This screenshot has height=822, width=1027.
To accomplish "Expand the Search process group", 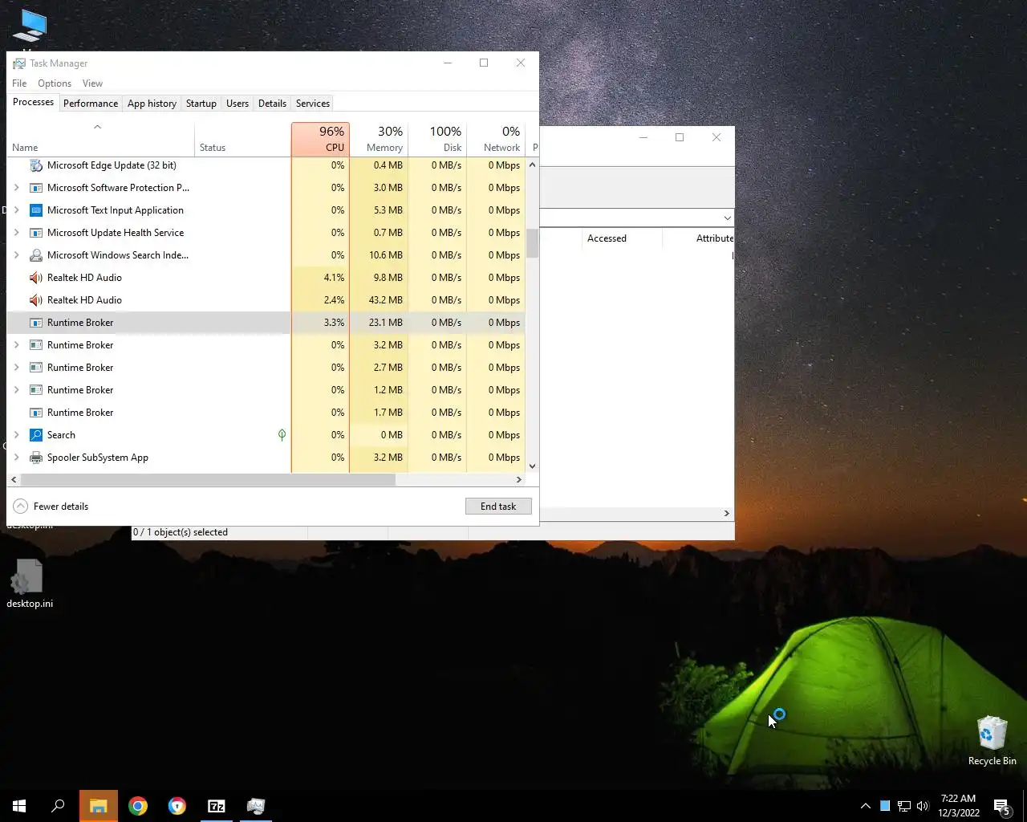I will coord(16,435).
